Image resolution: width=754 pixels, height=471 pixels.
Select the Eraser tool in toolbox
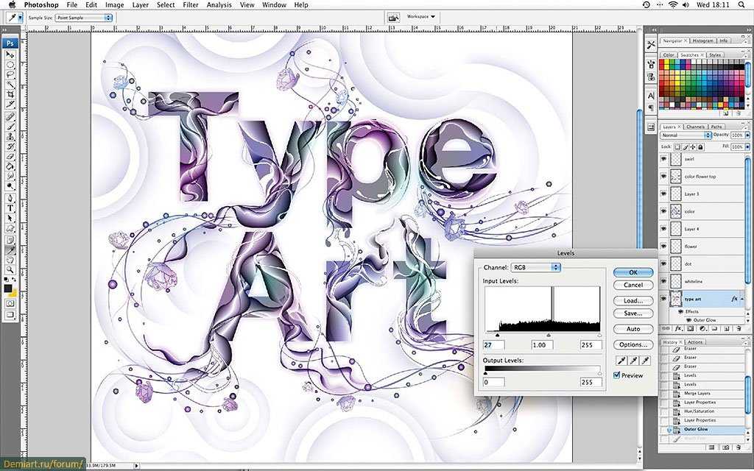(10, 156)
